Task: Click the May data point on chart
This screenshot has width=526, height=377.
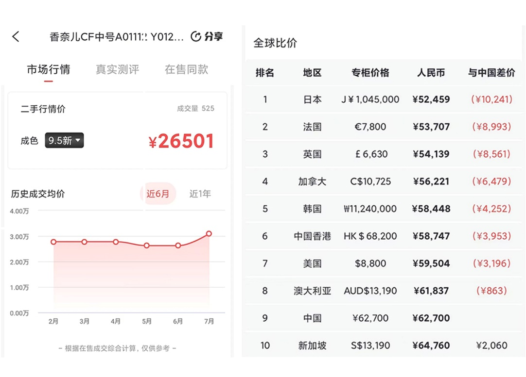Action: [x=147, y=246]
